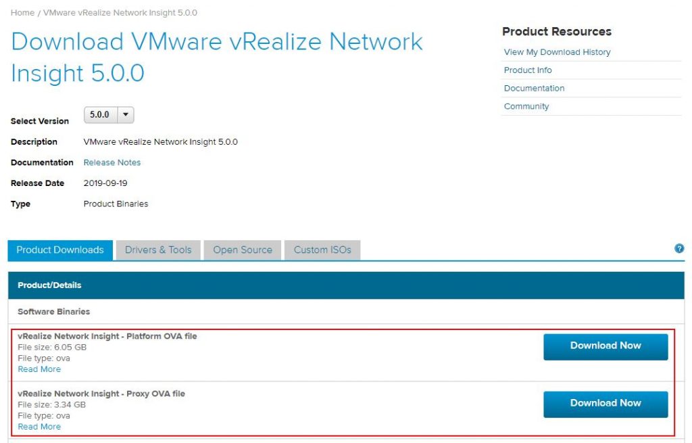
Task: Click the Software Binaries section heading
Action: pyautogui.click(x=54, y=312)
